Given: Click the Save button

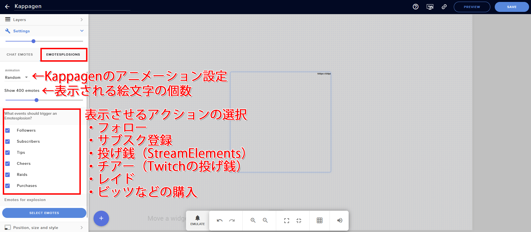Looking at the screenshot, I should [512, 7].
